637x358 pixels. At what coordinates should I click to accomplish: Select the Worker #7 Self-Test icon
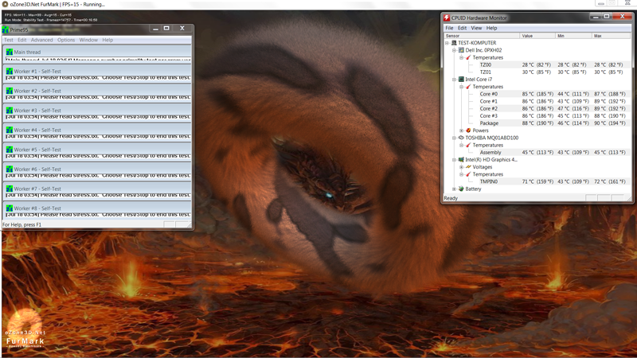(x=10, y=189)
